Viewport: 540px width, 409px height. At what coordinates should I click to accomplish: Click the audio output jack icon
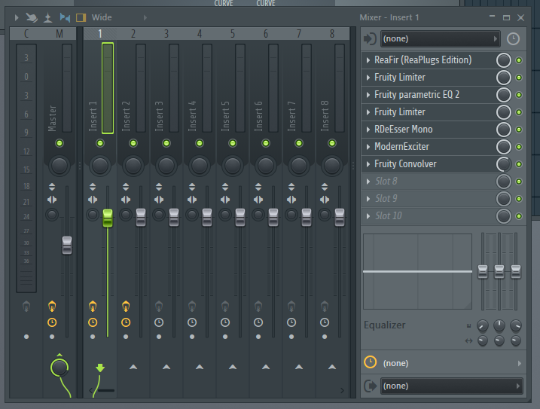[371, 386]
